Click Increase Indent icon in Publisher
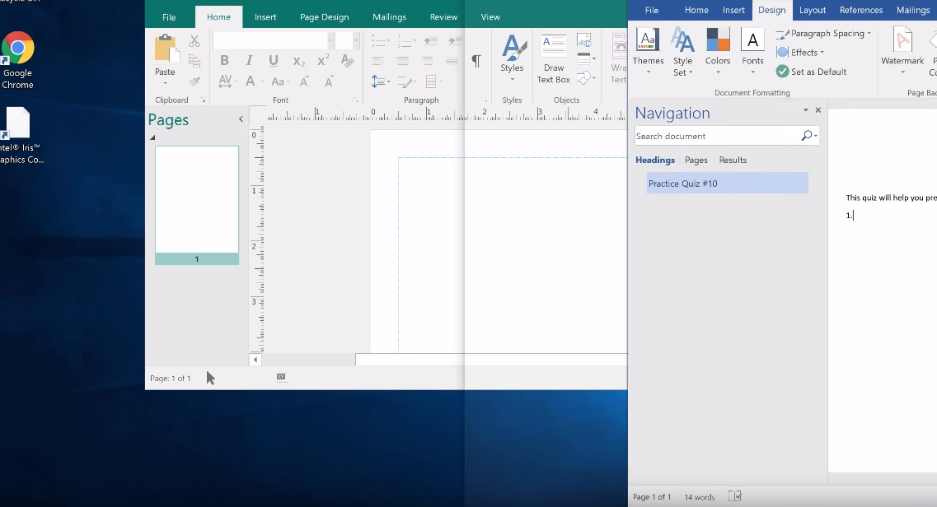The image size is (937, 507). pos(456,41)
